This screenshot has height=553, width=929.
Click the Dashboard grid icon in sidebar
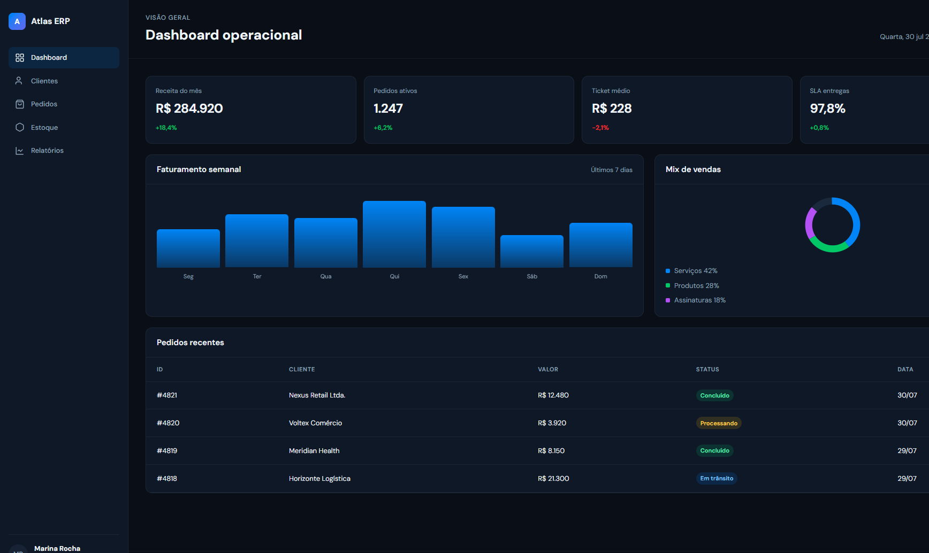coord(20,58)
